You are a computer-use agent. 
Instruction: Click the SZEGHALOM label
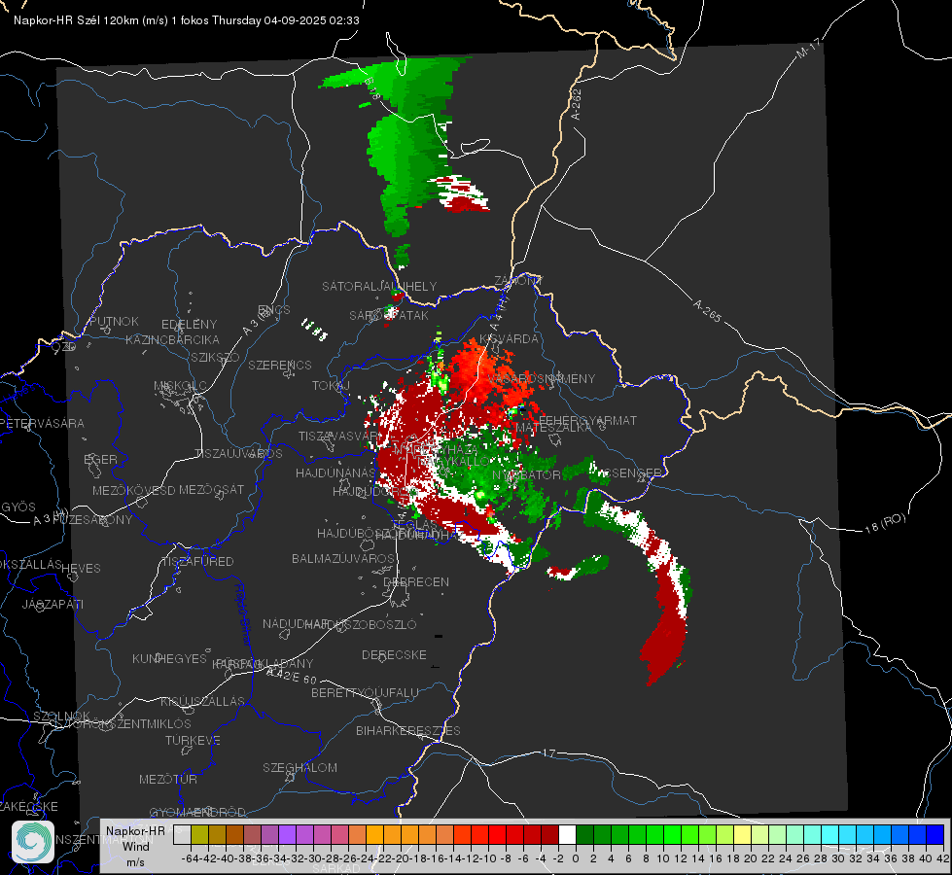(300, 767)
